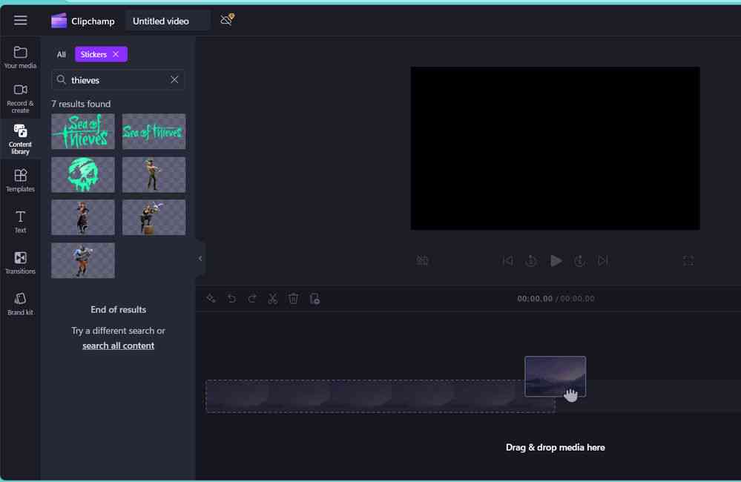Select the single-line Sea of Thieves sticker
741x482 pixels.
click(154, 131)
